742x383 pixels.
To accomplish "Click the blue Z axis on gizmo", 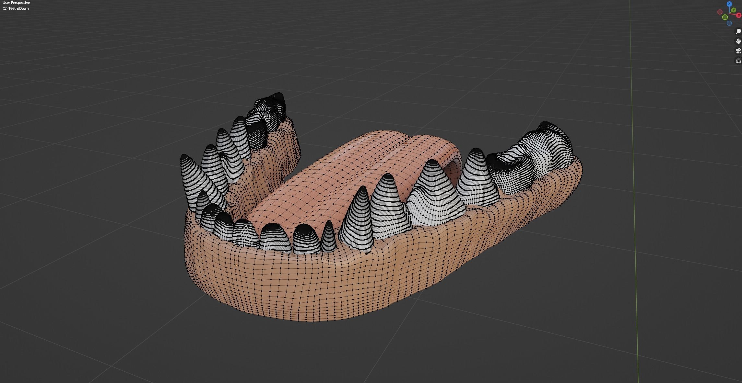I will (729, 4).
